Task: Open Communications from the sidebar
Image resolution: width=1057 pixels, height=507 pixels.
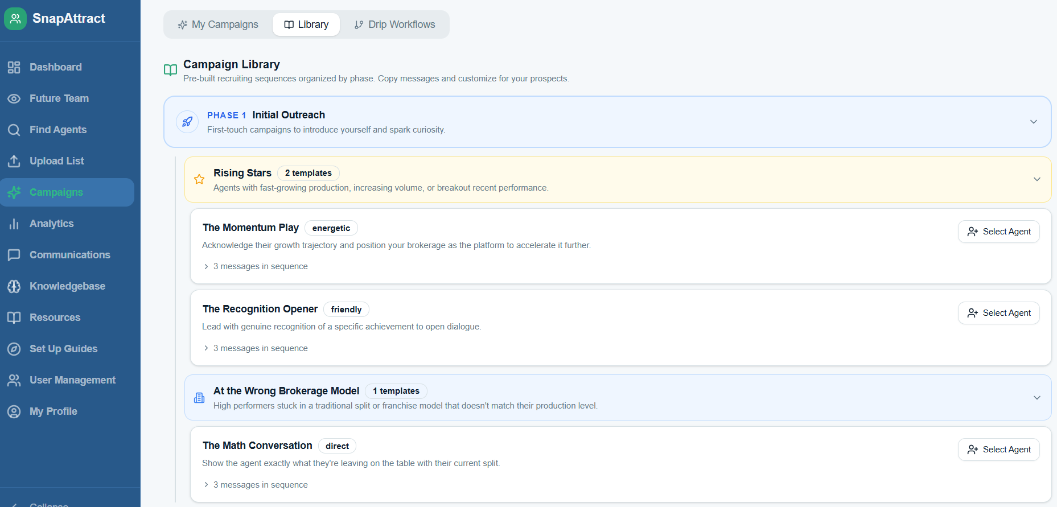Action: click(x=67, y=255)
